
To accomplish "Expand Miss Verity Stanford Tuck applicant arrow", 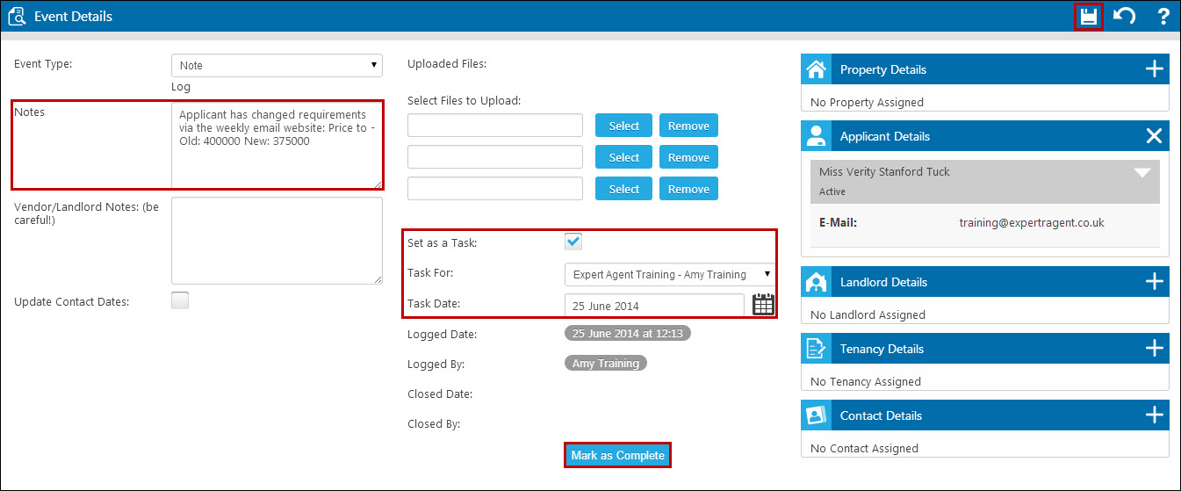I will click(x=1142, y=172).
